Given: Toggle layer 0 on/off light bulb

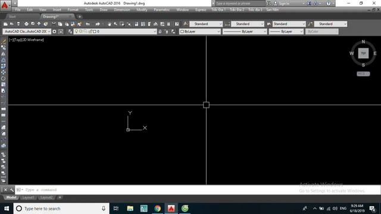Looking at the screenshot, I should point(76,32).
